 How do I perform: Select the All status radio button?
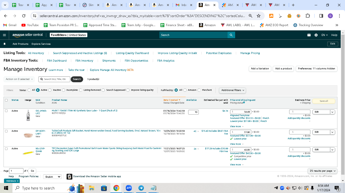(29, 90)
